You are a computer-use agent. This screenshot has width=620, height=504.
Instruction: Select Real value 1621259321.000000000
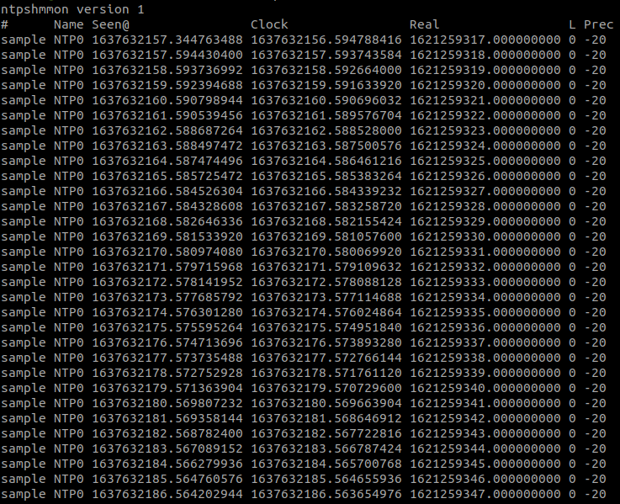[485, 100]
